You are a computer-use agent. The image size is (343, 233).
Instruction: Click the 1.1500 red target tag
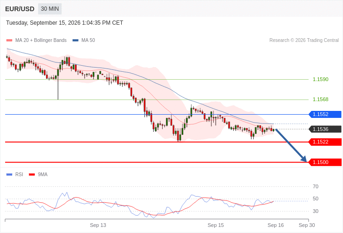(x=325, y=162)
